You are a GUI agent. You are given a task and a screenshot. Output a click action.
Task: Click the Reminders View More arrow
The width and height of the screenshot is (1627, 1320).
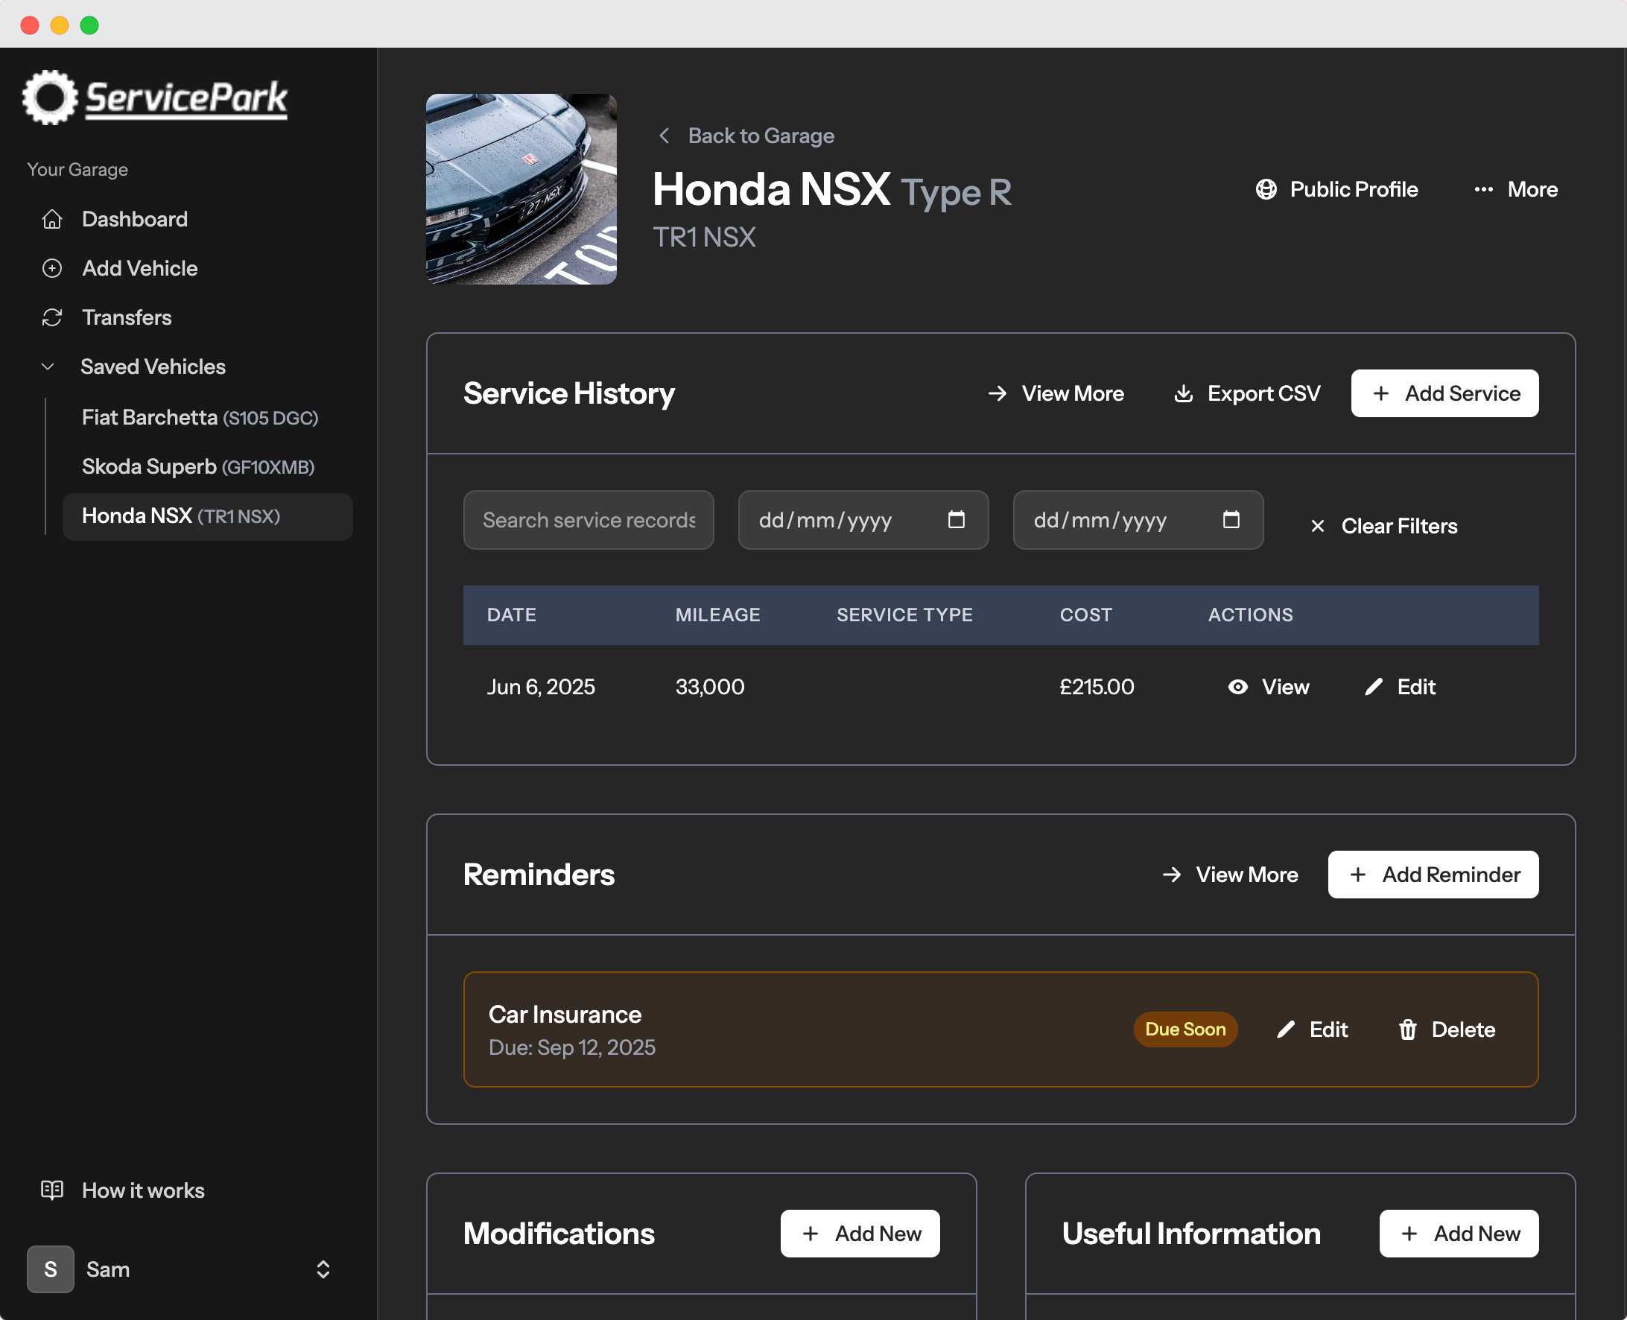coord(1172,875)
